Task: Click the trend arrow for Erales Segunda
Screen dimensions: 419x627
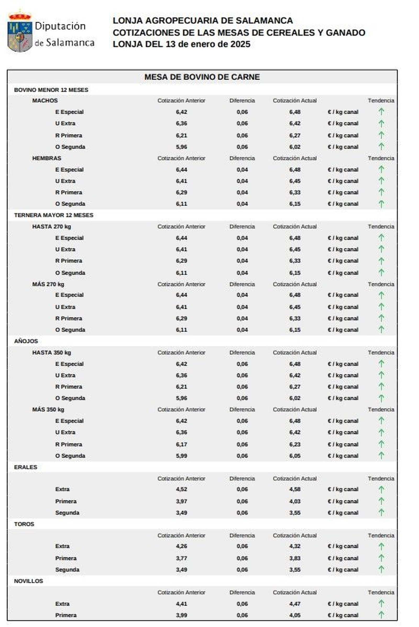Action: coord(381,512)
